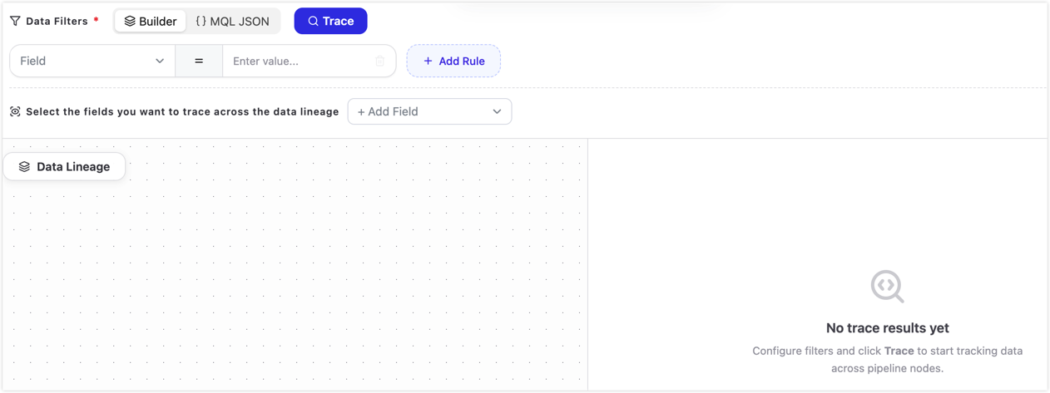This screenshot has width=1050, height=393.
Task: Open the Add Field dropdown
Action: (x=429, y=111)
